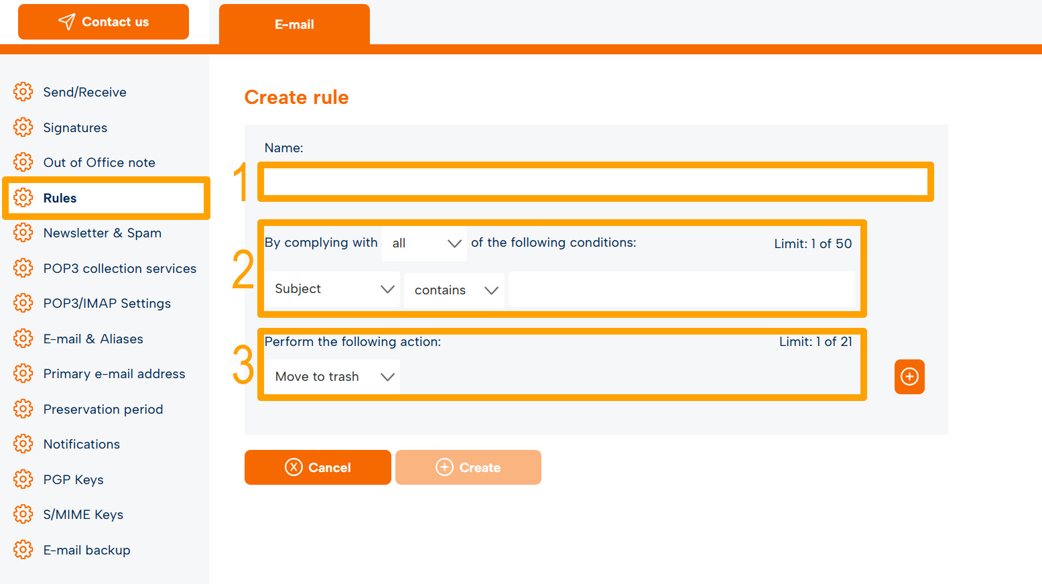Click the plus circle icon on Create button
Screen dimensions: 1042x584
click(x=444, y=467)
